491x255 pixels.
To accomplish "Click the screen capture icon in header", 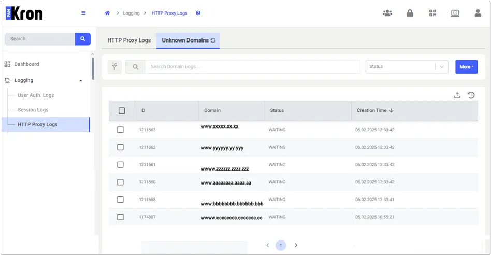I will 455,13.
